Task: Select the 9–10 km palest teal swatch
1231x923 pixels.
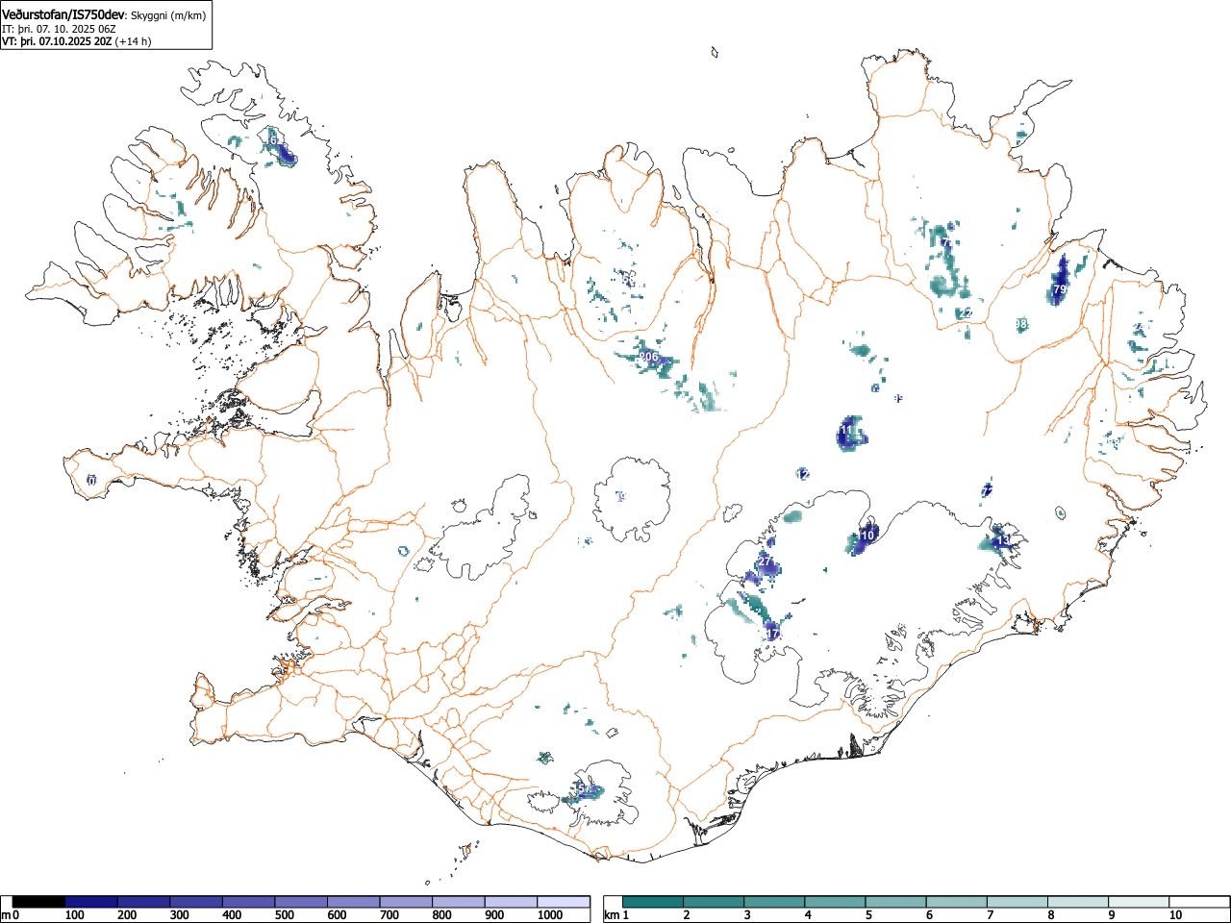Action: pos(1139,902)
